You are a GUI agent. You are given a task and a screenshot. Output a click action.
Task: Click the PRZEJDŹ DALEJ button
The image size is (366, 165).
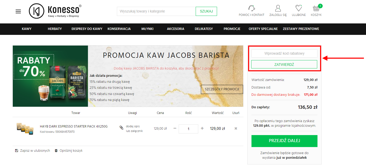284,141
